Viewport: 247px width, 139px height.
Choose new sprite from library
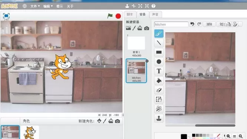(99, 121)
